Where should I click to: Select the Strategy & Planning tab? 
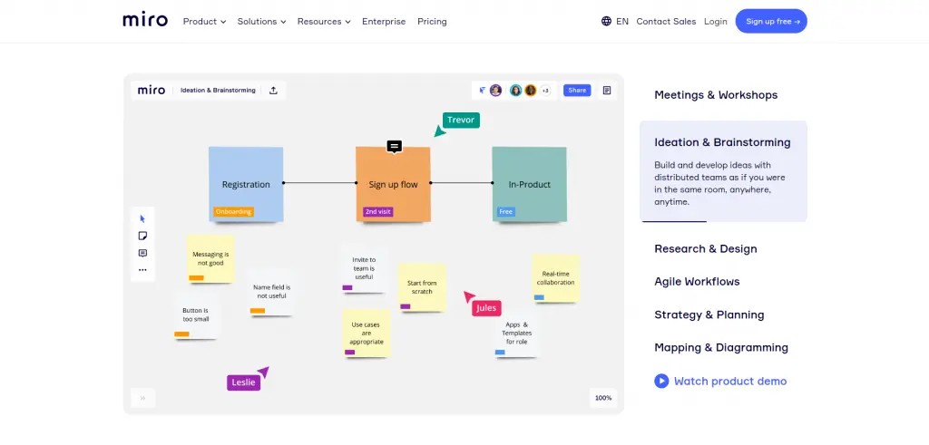pyautogui.click(x=709, y=314)
